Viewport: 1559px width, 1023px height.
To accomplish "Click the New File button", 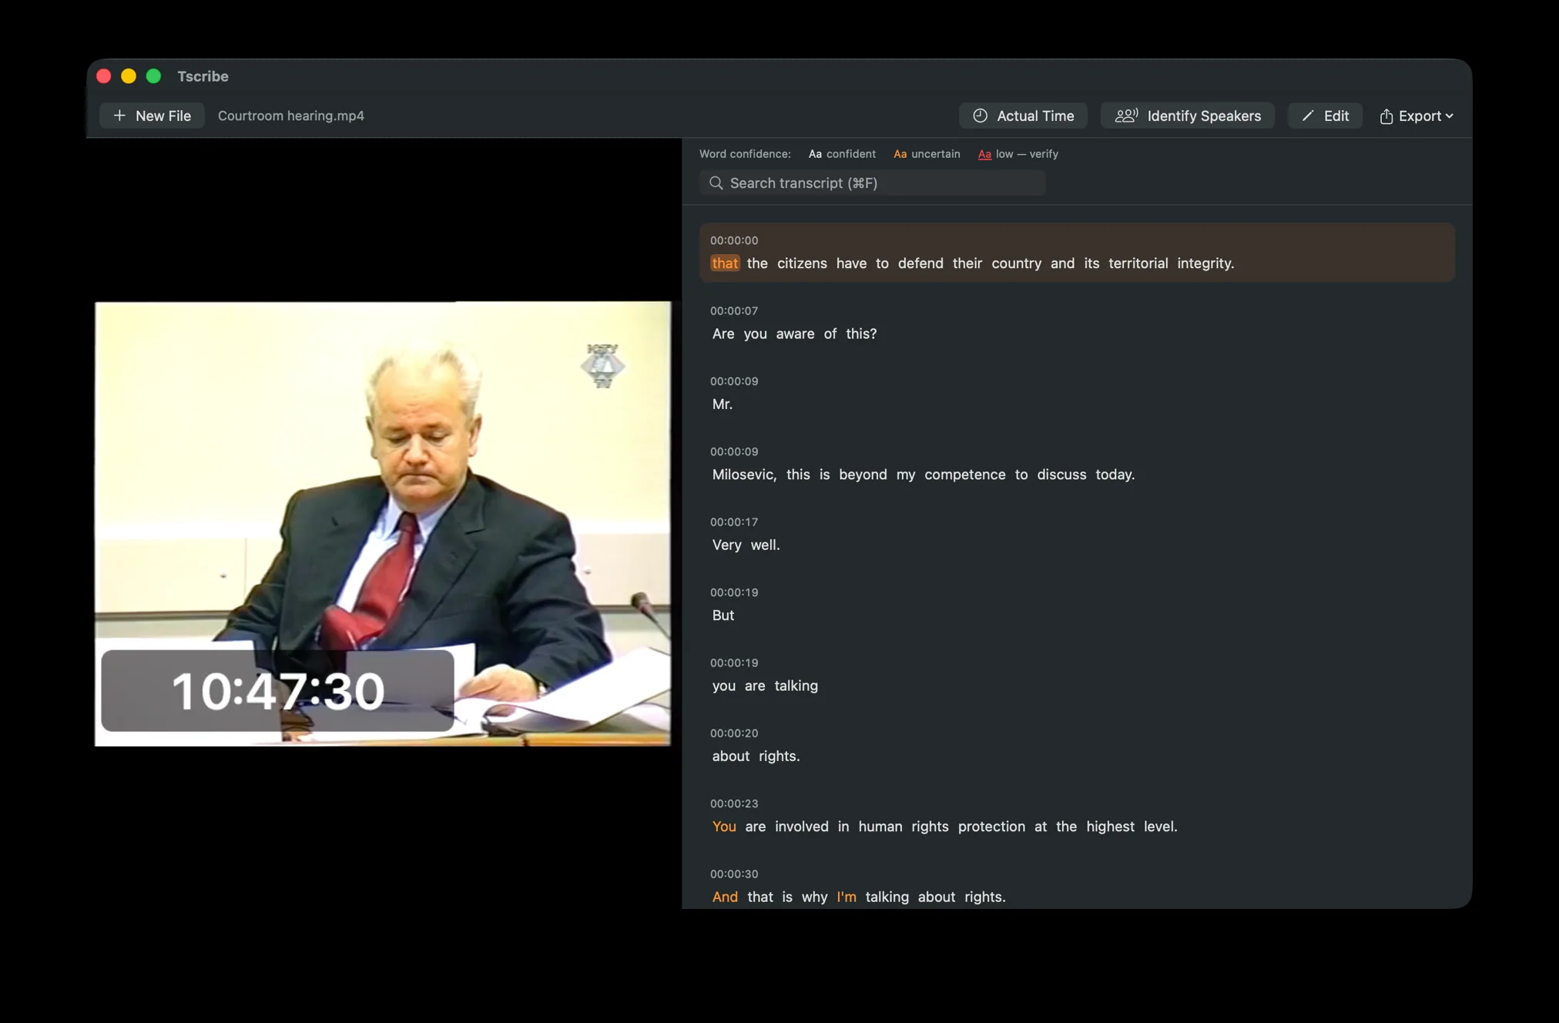I will tap(152, 116).
